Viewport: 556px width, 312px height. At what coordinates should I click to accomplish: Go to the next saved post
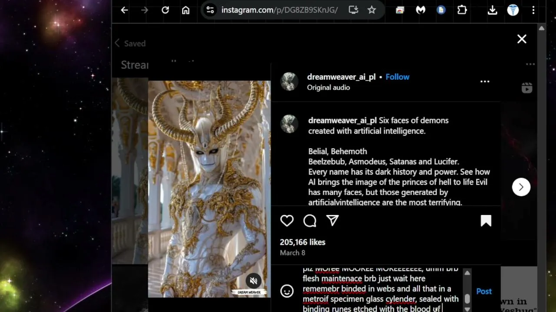pos(521,187)
